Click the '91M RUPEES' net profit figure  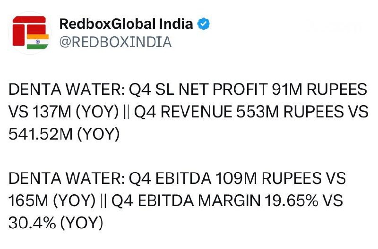click(x=319, y=89)
